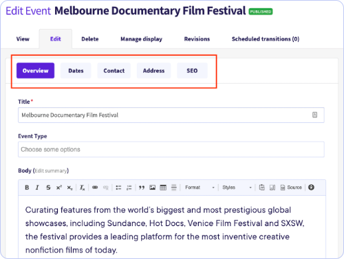
Task: Switch to the Contact section
Action: point(114,71)
